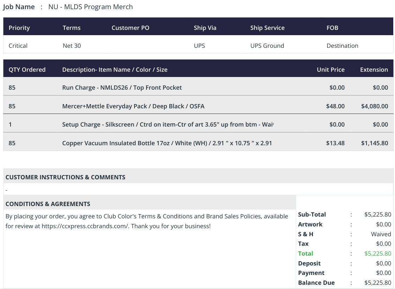Select the Mercer+Mettle Everyday Pack description
This screenshot has width=395, height=289.
click(x=133, y=106)
